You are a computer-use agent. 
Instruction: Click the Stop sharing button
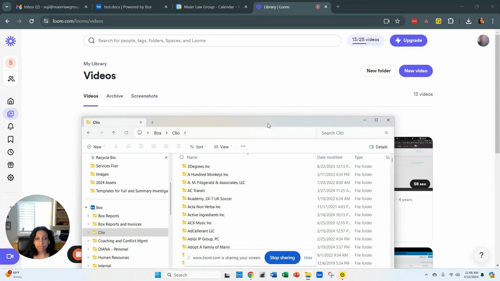click(282, 258)
